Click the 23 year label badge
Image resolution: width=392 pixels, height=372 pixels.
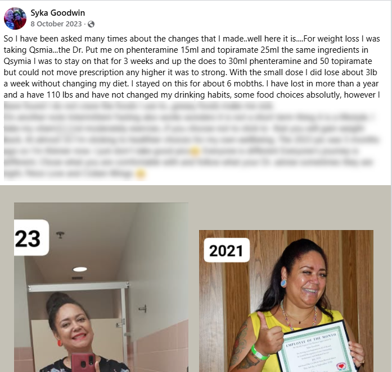pos(31,237)
